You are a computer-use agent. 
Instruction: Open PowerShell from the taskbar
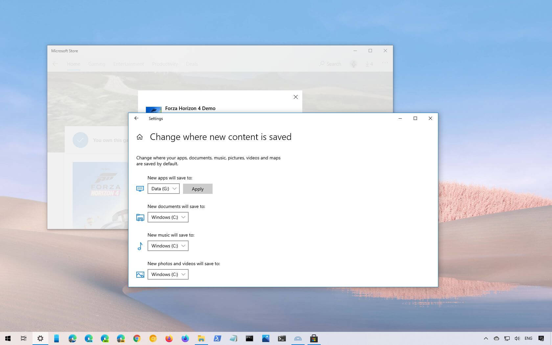(x=218, y=338)
